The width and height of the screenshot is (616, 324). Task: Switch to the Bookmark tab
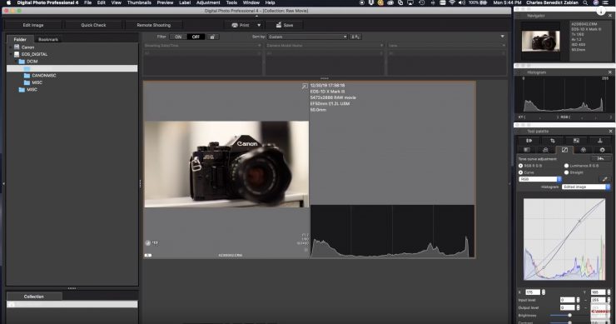pyautogui.click(x=48, y=39)
